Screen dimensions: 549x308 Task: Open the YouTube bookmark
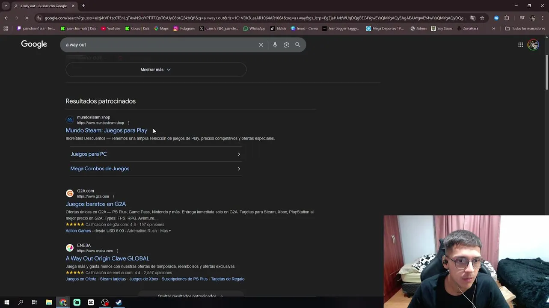tap(110, 28)
